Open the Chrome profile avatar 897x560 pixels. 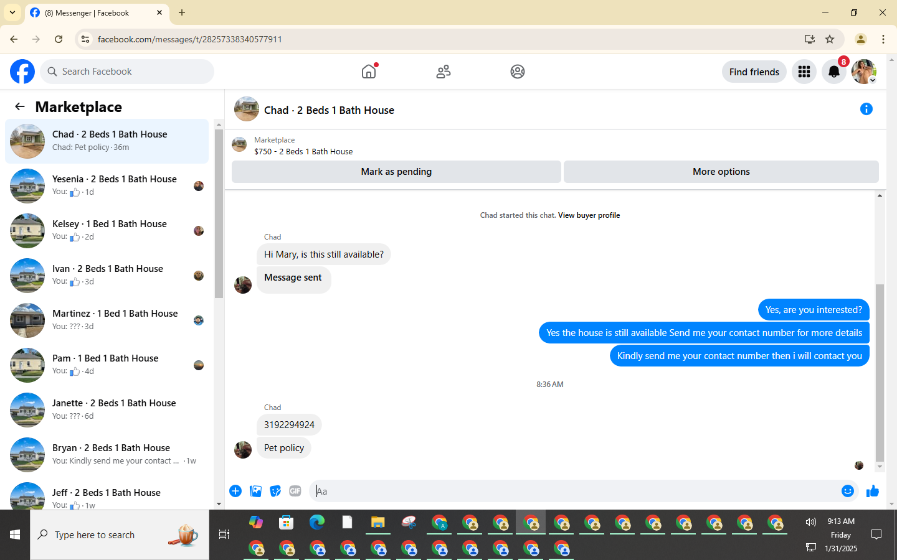(861, 39)
